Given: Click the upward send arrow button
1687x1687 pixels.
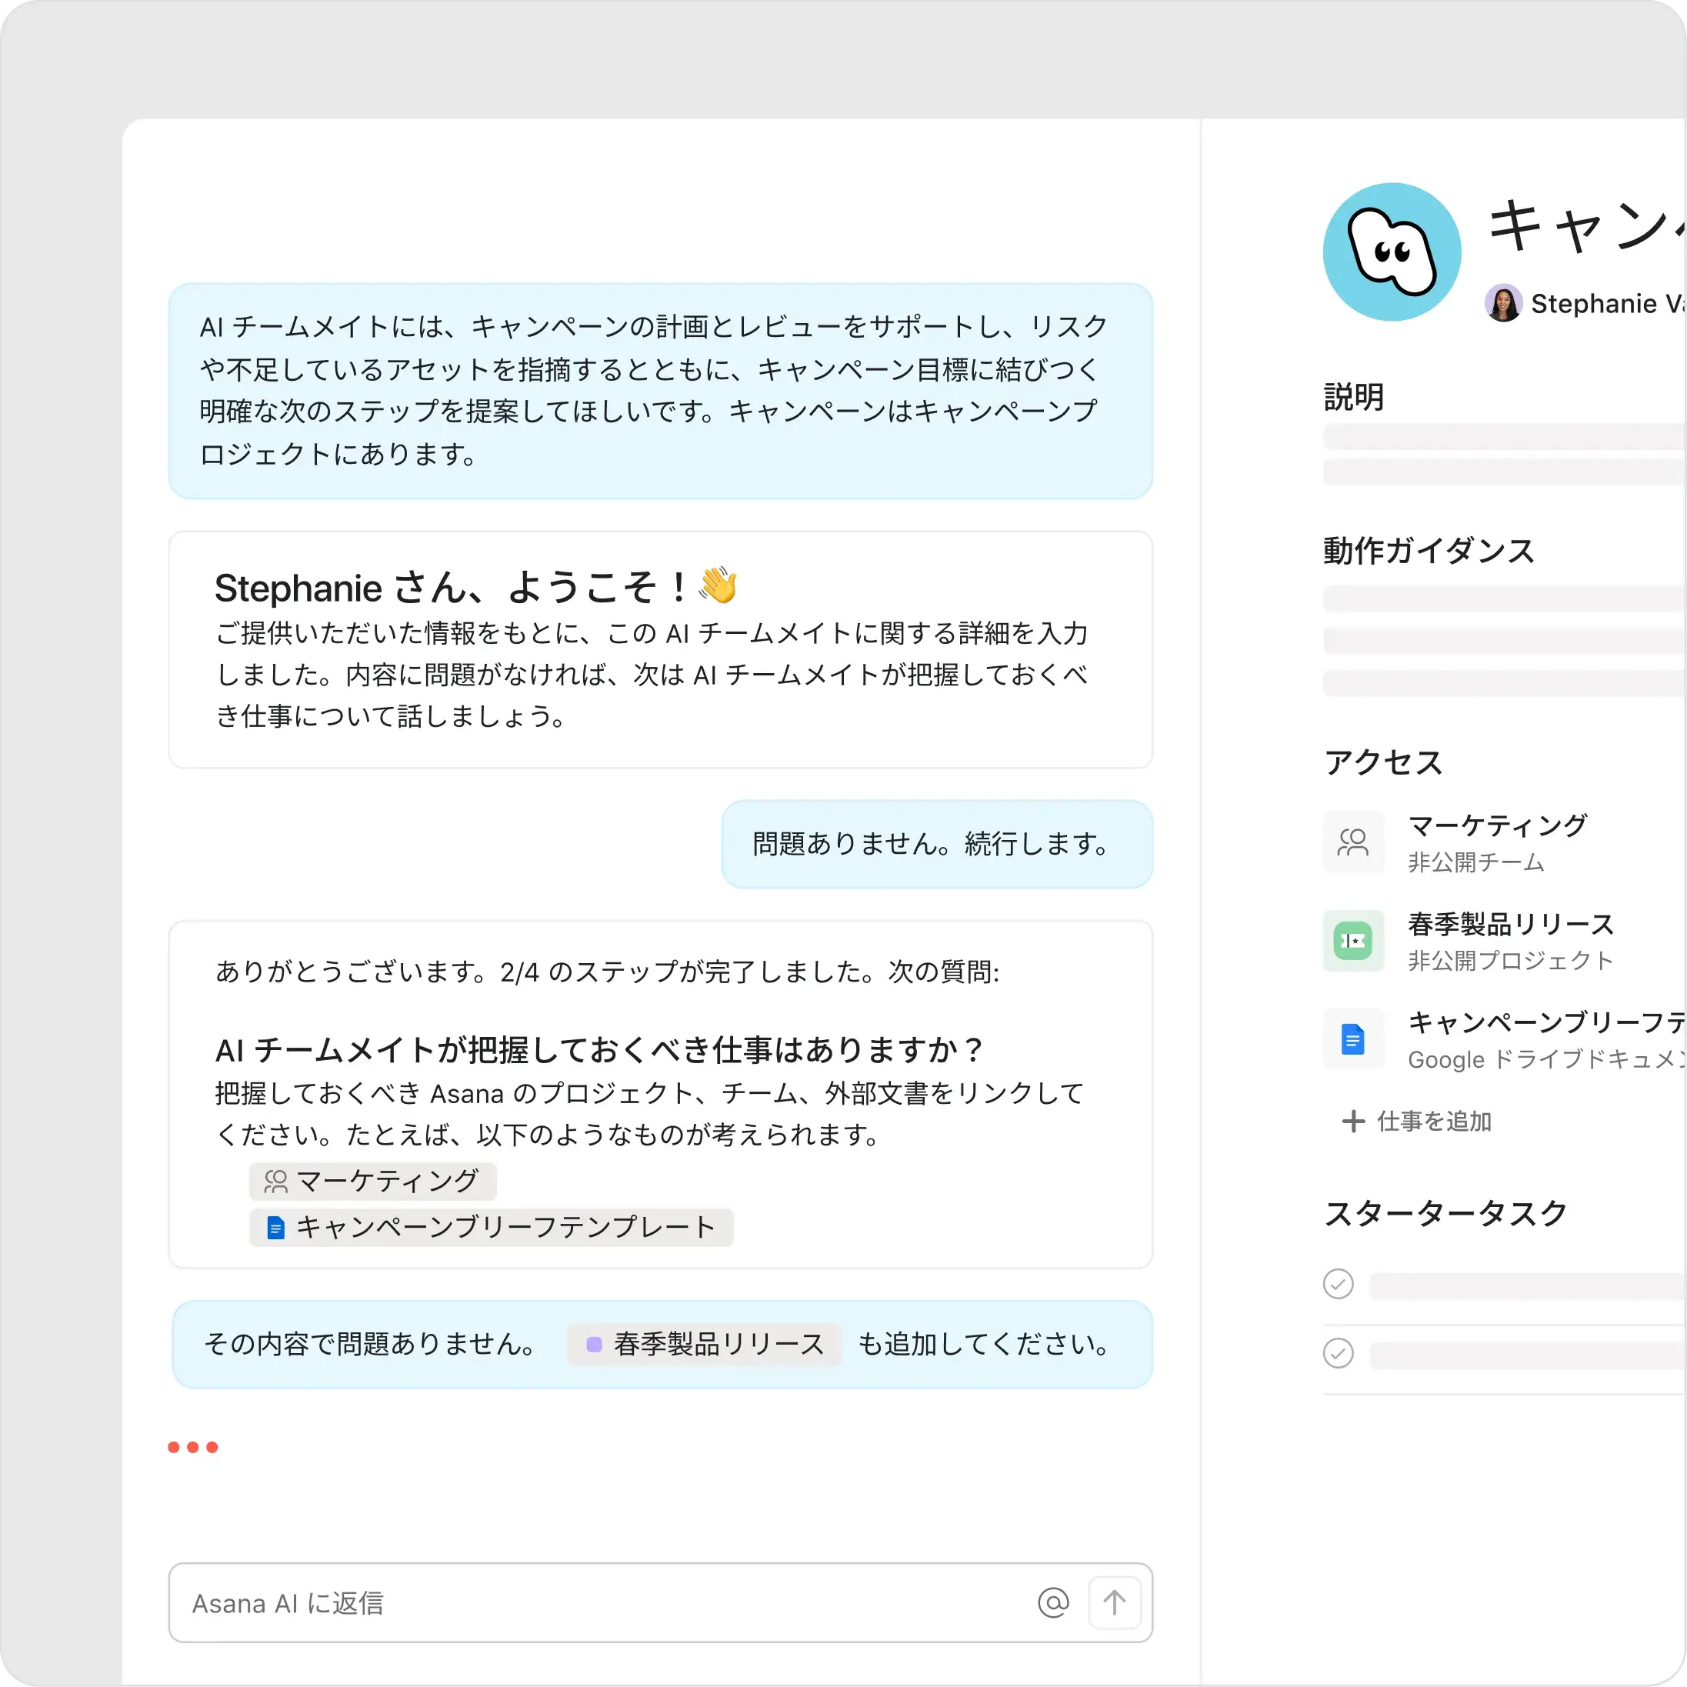Looking at the screenshot, I should coord(1114,1603).
